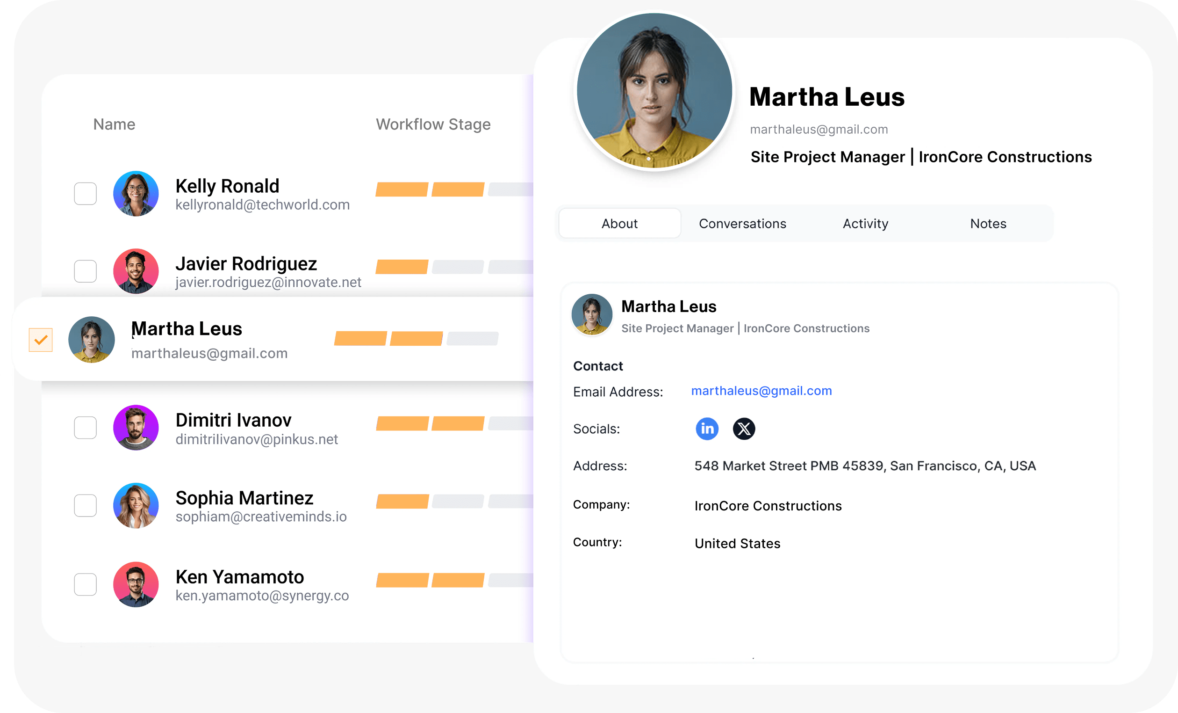1178x713 pixels.
Task: Select the checkbox next to Kelly Ronald
Action: click(85, 194)
